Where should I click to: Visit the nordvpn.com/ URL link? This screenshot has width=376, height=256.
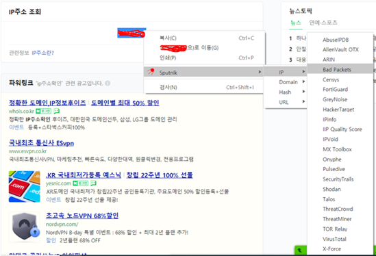62,225
